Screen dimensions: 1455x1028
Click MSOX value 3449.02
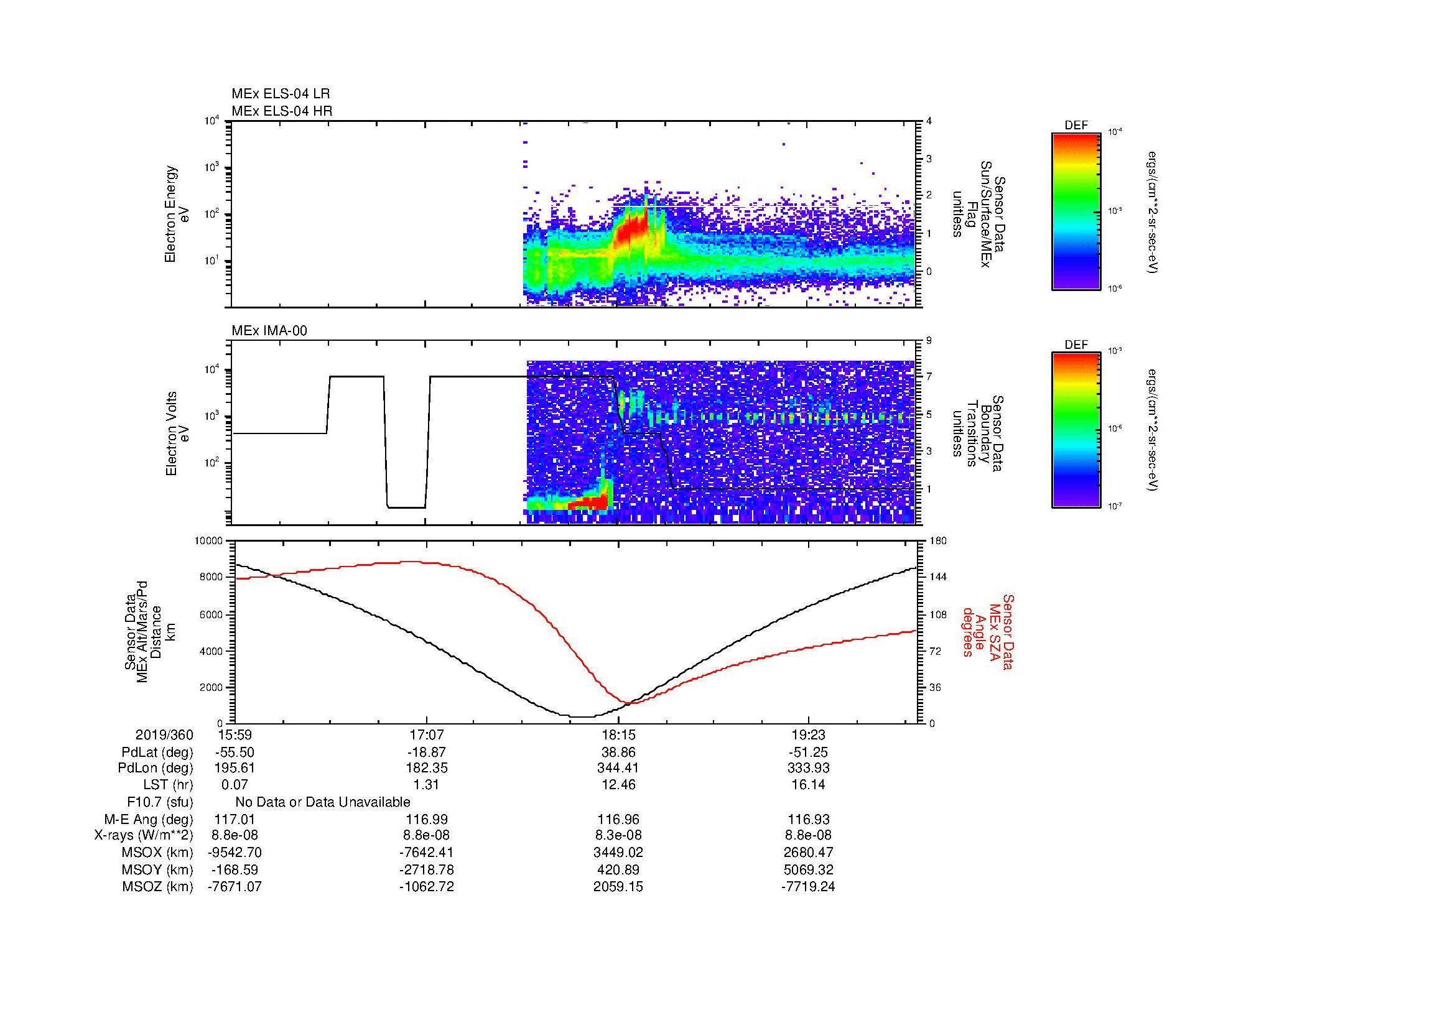(x=618, y=853)
